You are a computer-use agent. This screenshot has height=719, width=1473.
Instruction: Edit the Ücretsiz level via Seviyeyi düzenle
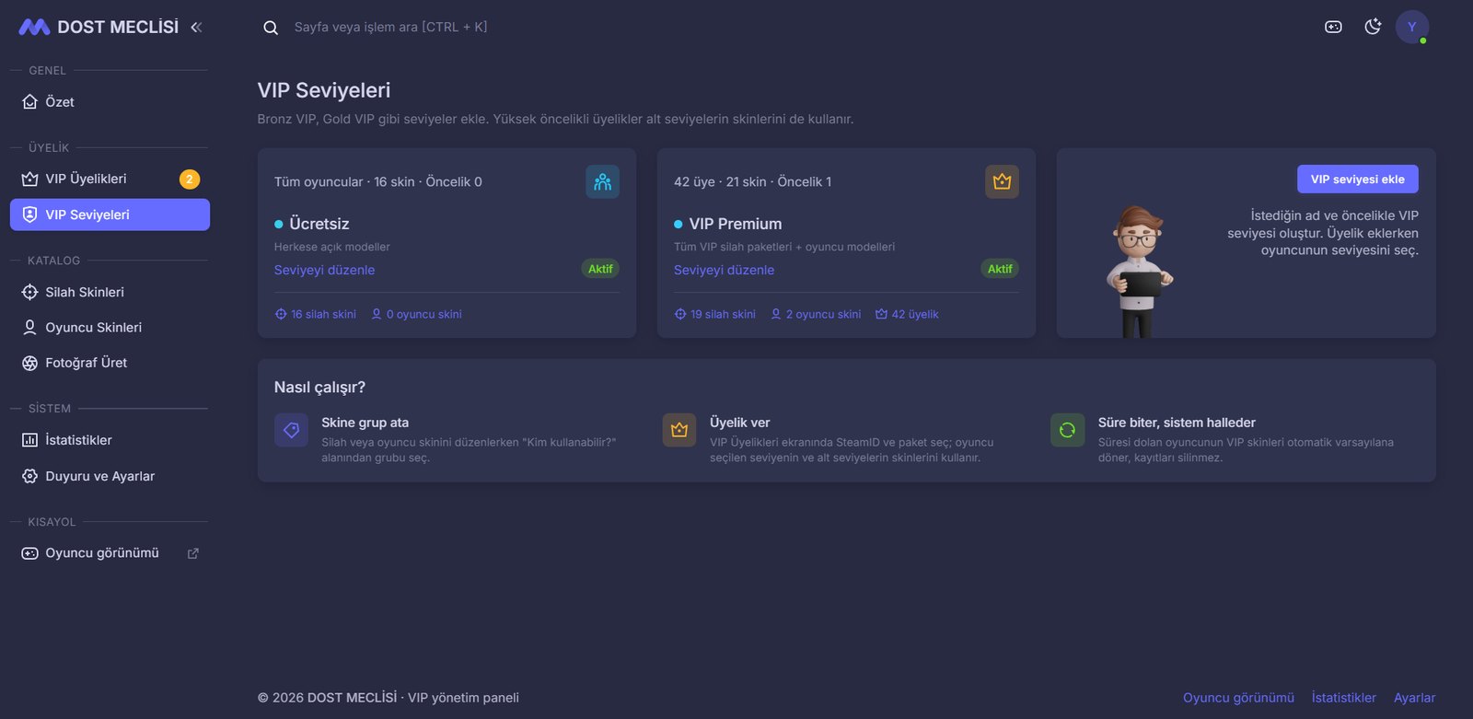[324, 270]
